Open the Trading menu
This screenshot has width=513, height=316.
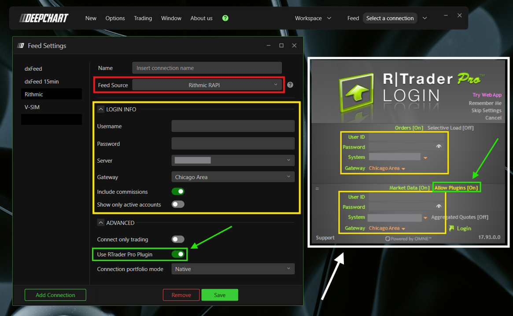click(143, 18)
